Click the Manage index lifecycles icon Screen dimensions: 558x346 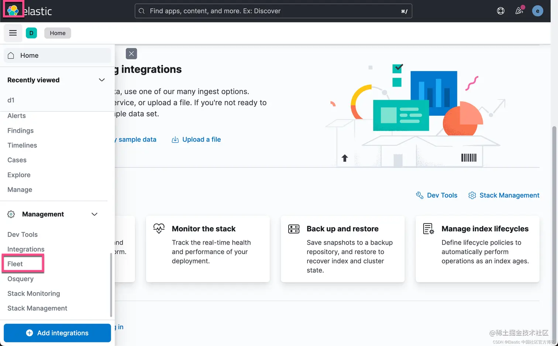(x=428, y=229)
